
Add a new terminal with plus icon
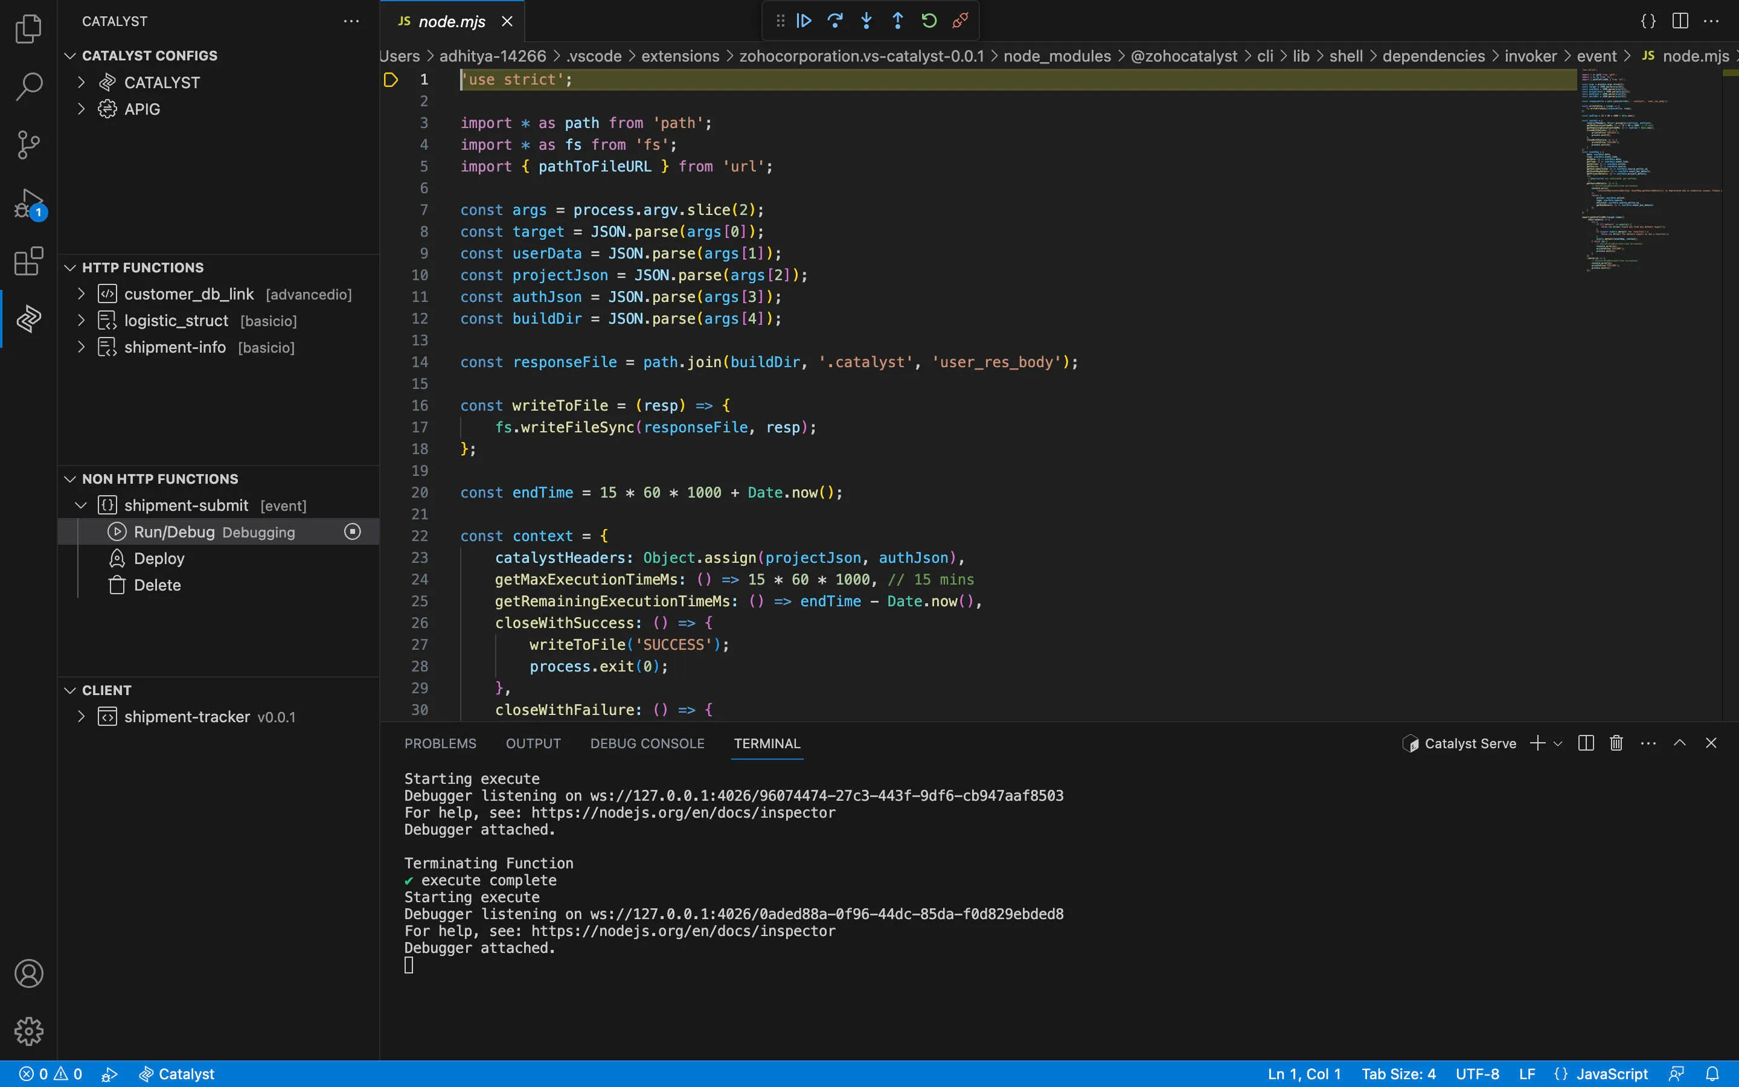(1537, 743)
